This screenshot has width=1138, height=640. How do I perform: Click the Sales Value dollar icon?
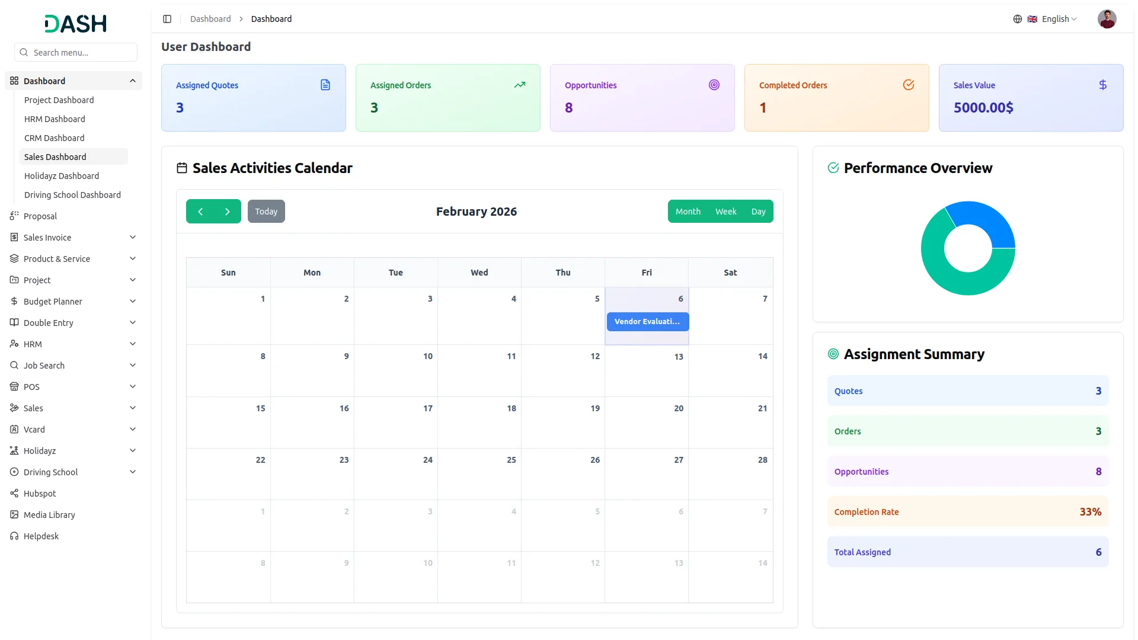pos(1102,85)
